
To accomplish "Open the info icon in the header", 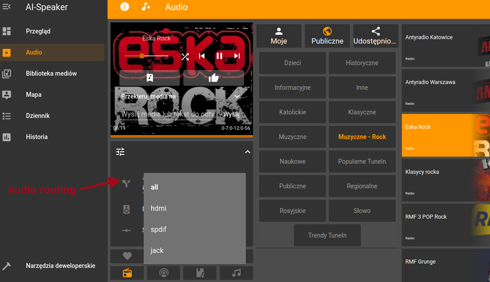I will pyautogui.click(x=125, y=7).
